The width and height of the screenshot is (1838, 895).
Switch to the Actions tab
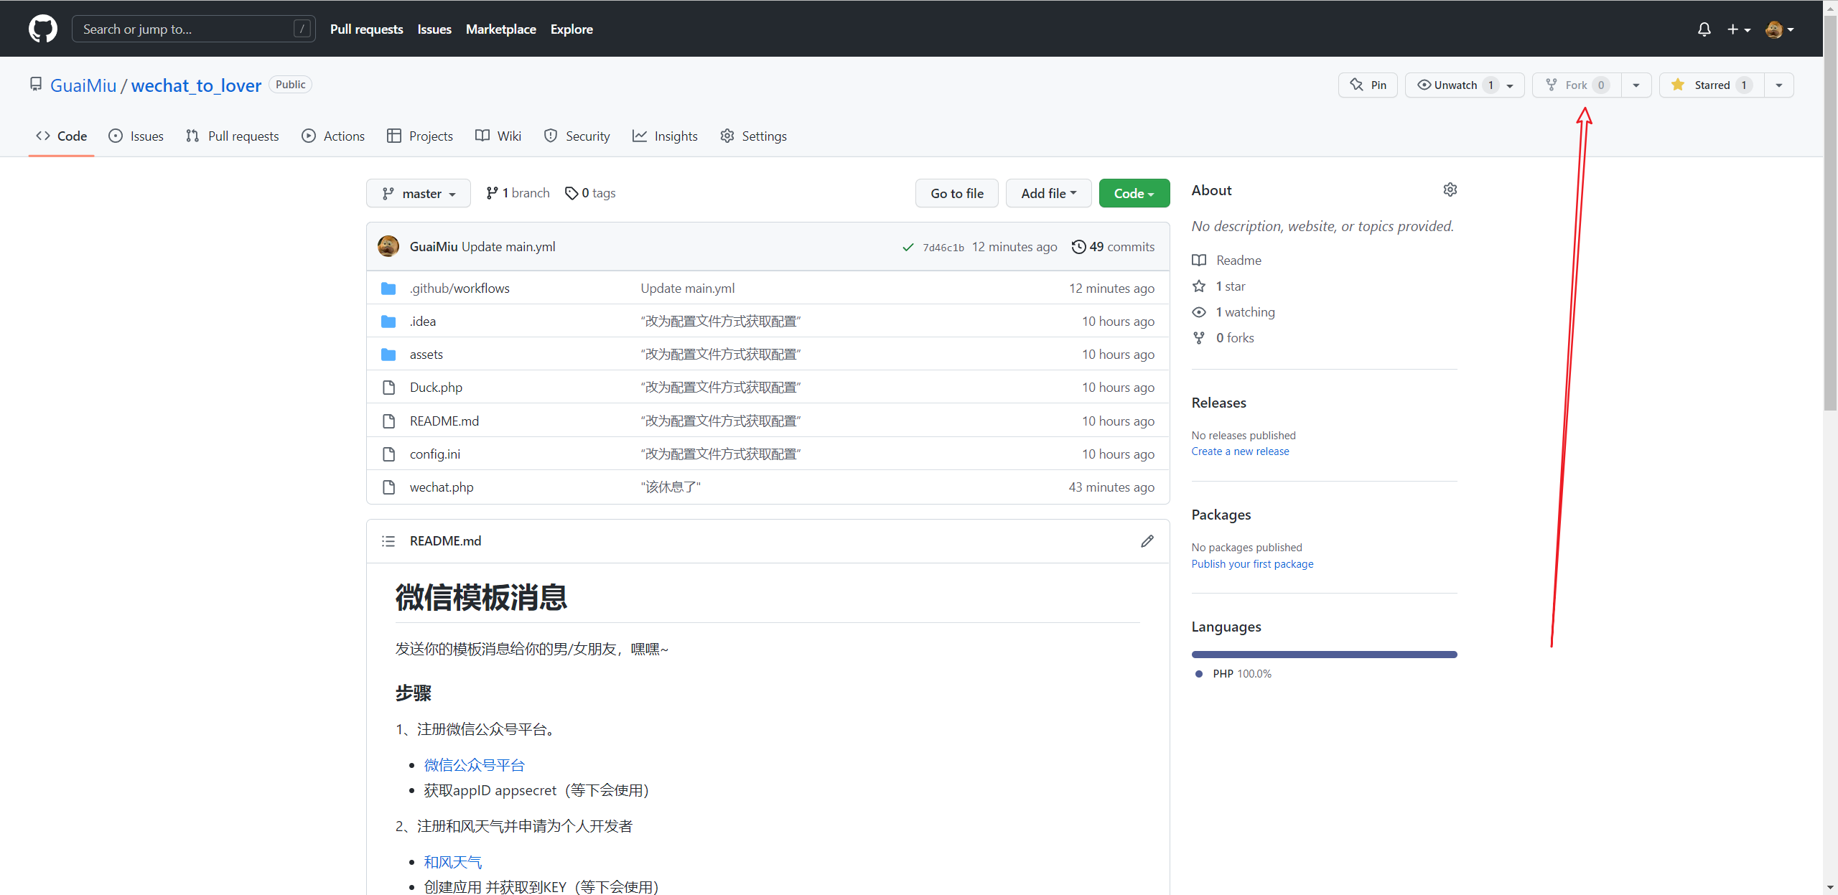pyautogui.click(x=333, y=136)
